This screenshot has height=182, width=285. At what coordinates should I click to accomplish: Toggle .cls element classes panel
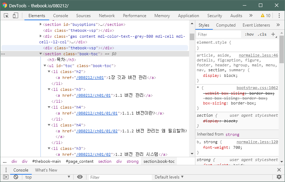[x=262, y=34]
